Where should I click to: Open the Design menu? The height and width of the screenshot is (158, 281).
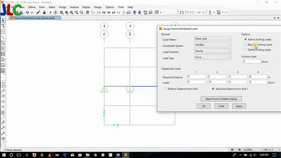(x=98, y=7)
